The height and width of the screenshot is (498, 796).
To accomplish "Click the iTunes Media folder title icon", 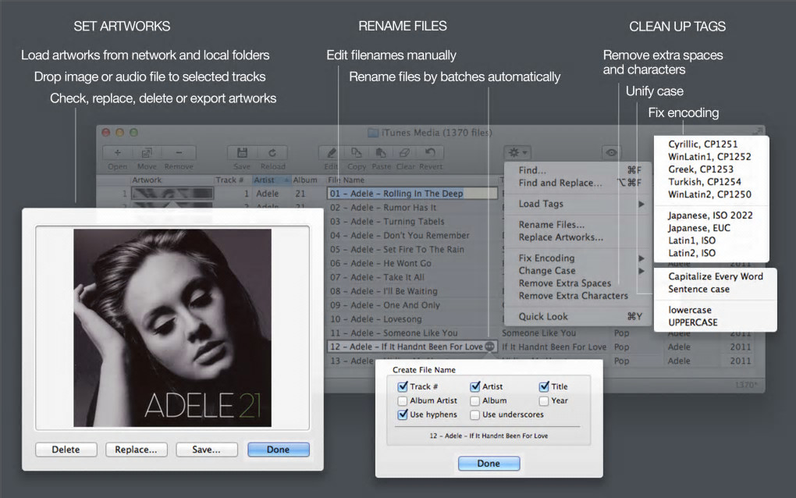I will click(x=373, y=133).
